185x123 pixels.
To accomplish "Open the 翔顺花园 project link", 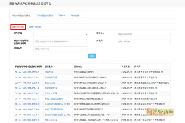I will click(x=49, y=72).
